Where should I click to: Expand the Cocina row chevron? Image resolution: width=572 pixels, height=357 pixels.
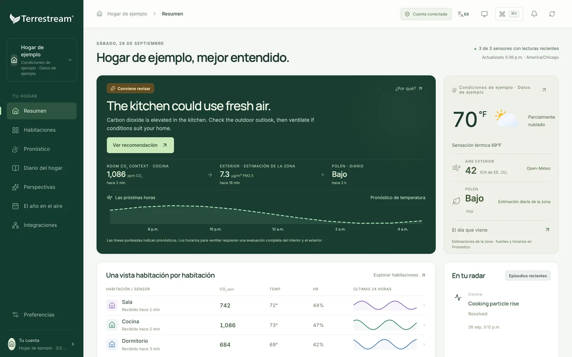point(424,325)
